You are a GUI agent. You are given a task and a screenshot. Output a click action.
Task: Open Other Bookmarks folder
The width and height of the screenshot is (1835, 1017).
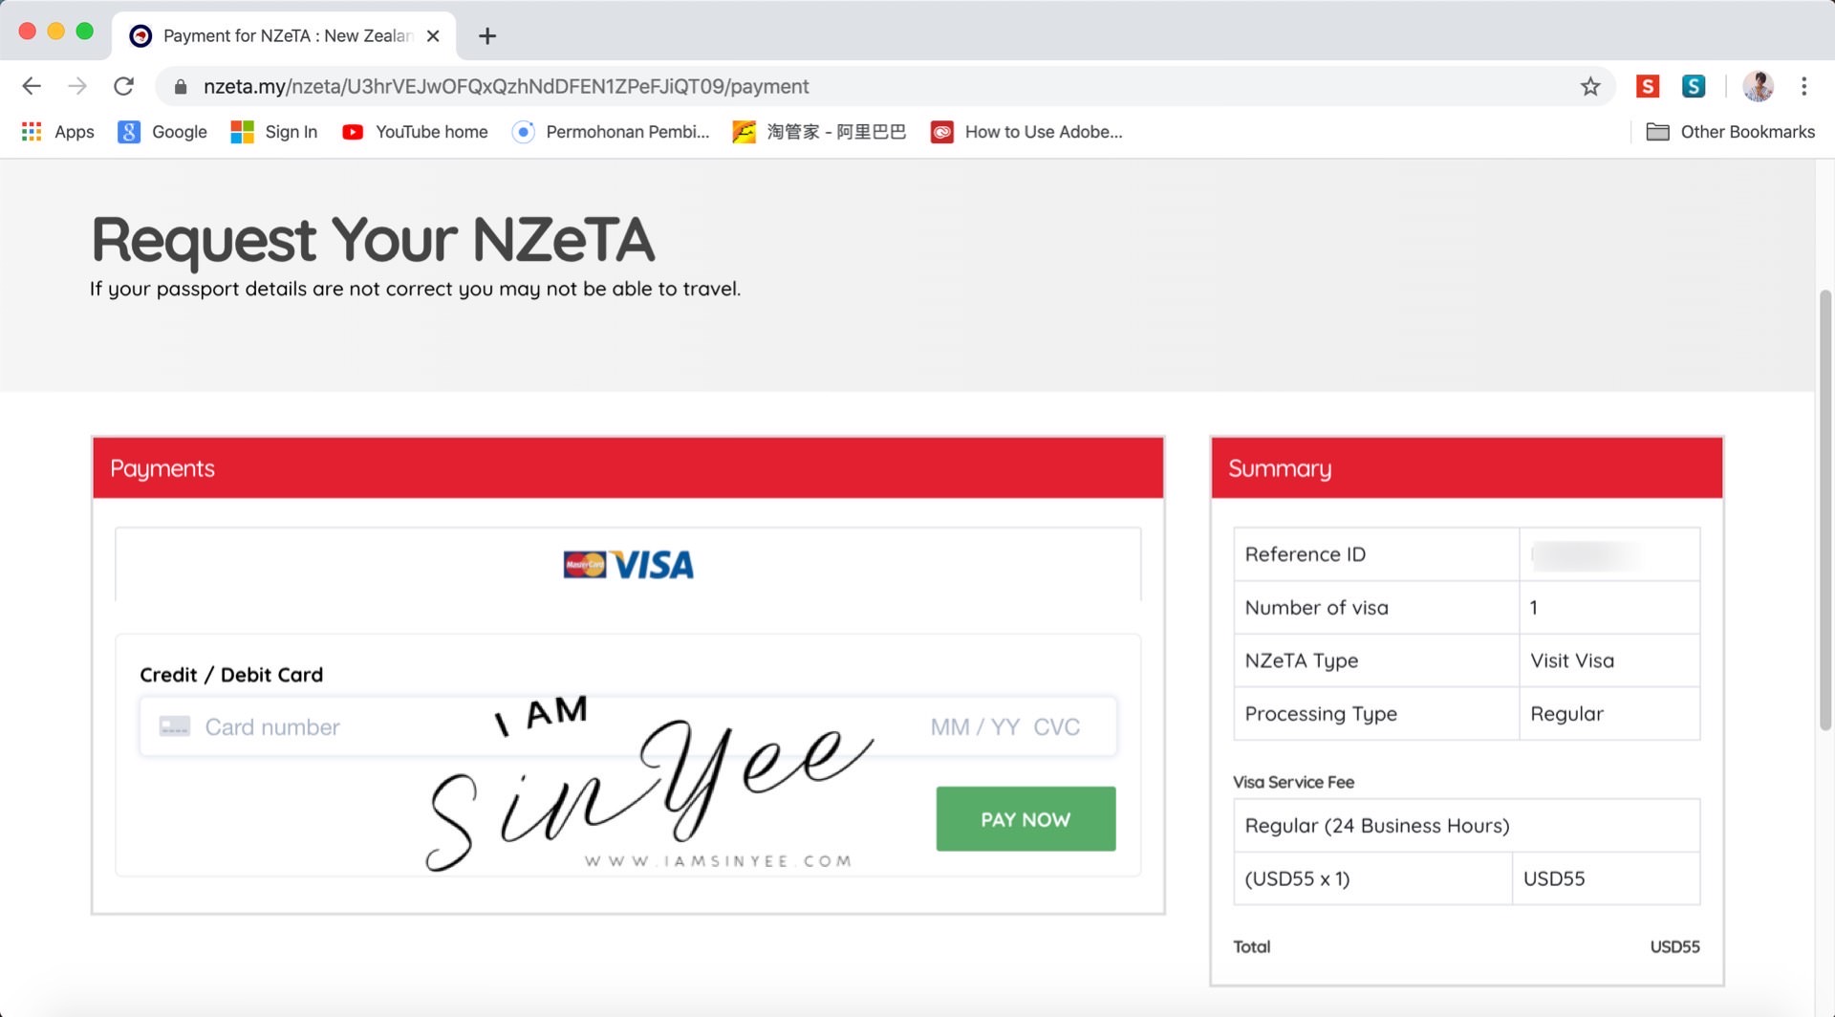tap(1730, 132)
